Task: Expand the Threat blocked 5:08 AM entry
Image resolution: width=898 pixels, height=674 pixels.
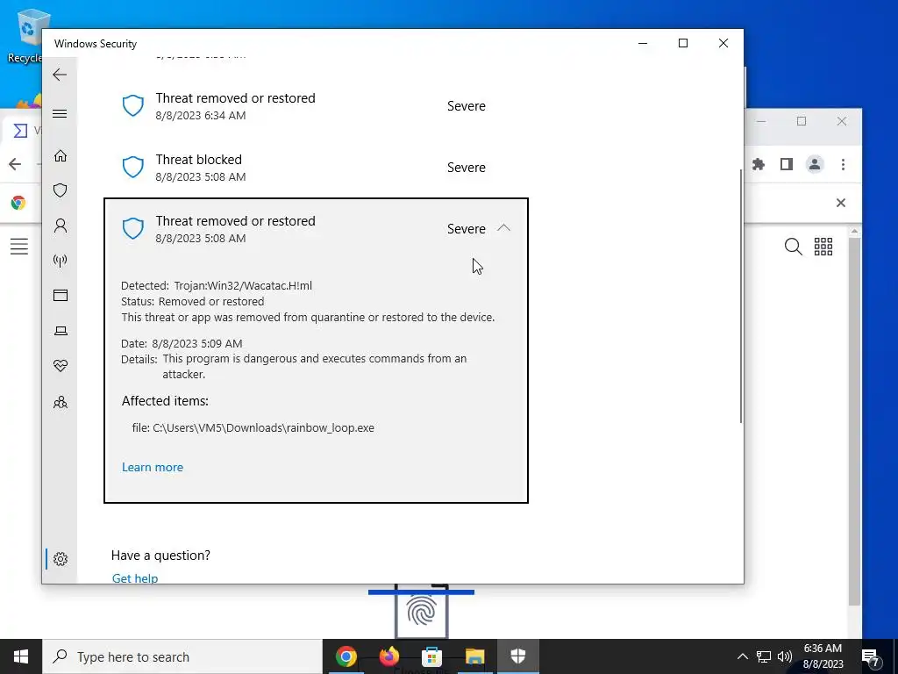Action: pos(316,168)
